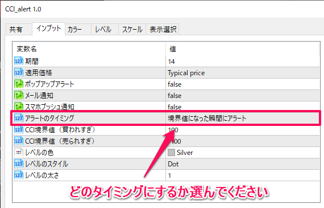Screen dimensions: 324x208
Task: Open the カラー tab
Action: 78,30
